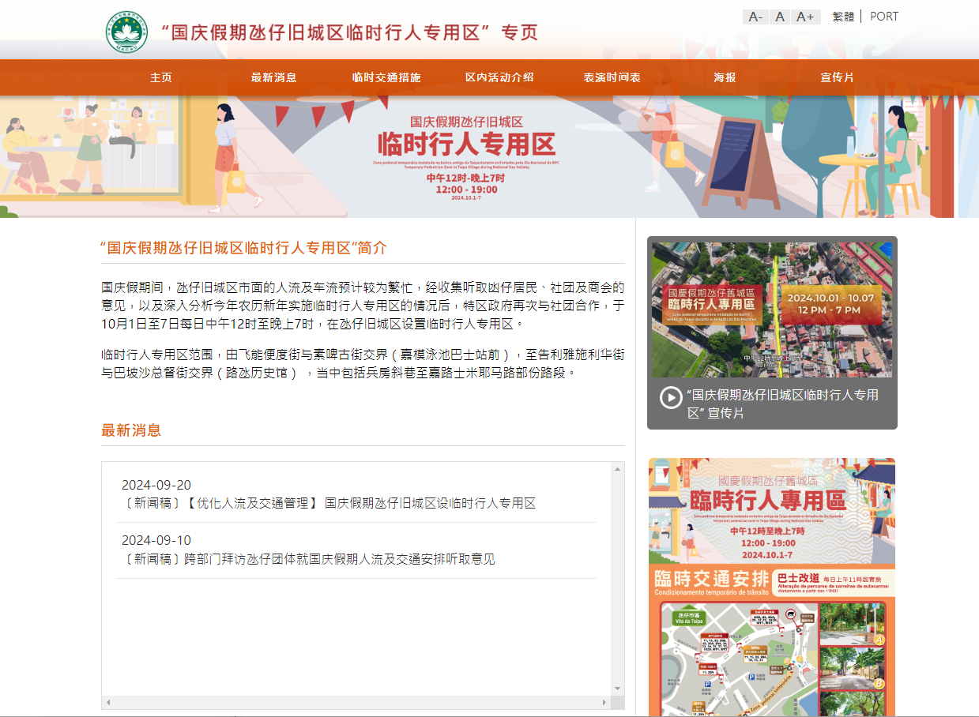The width and height of the screenshot is (979, 717).
Task: Open 表演时间表 menu item
Action: 612,77
